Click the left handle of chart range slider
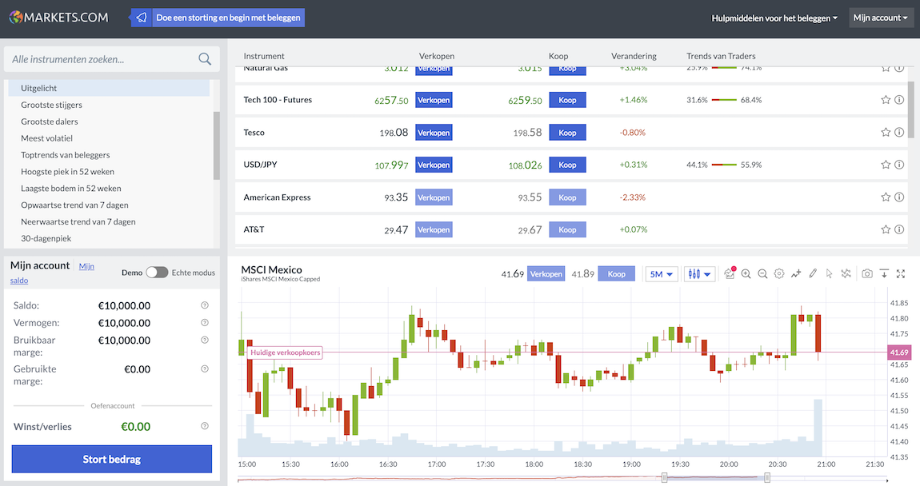920x486 pixels. click(x=664, y=478)
